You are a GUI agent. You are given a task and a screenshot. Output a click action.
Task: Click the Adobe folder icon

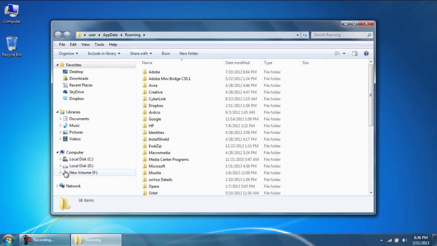coord(145,72)
